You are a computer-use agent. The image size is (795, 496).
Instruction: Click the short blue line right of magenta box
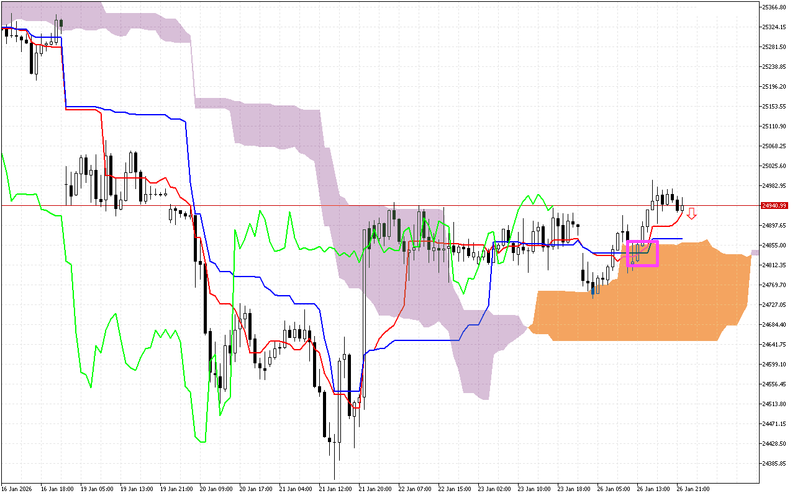tap(670, 238)
